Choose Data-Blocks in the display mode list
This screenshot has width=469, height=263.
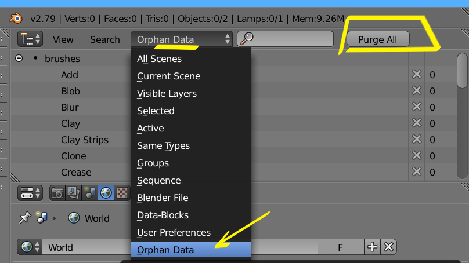click(163, 215)
